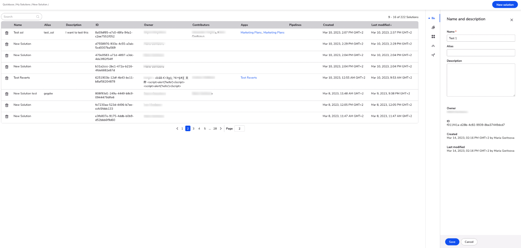Image resolution: width=521 pixels, height=248 pixels.
Task: Save the solution details
Action: (452, 242)
